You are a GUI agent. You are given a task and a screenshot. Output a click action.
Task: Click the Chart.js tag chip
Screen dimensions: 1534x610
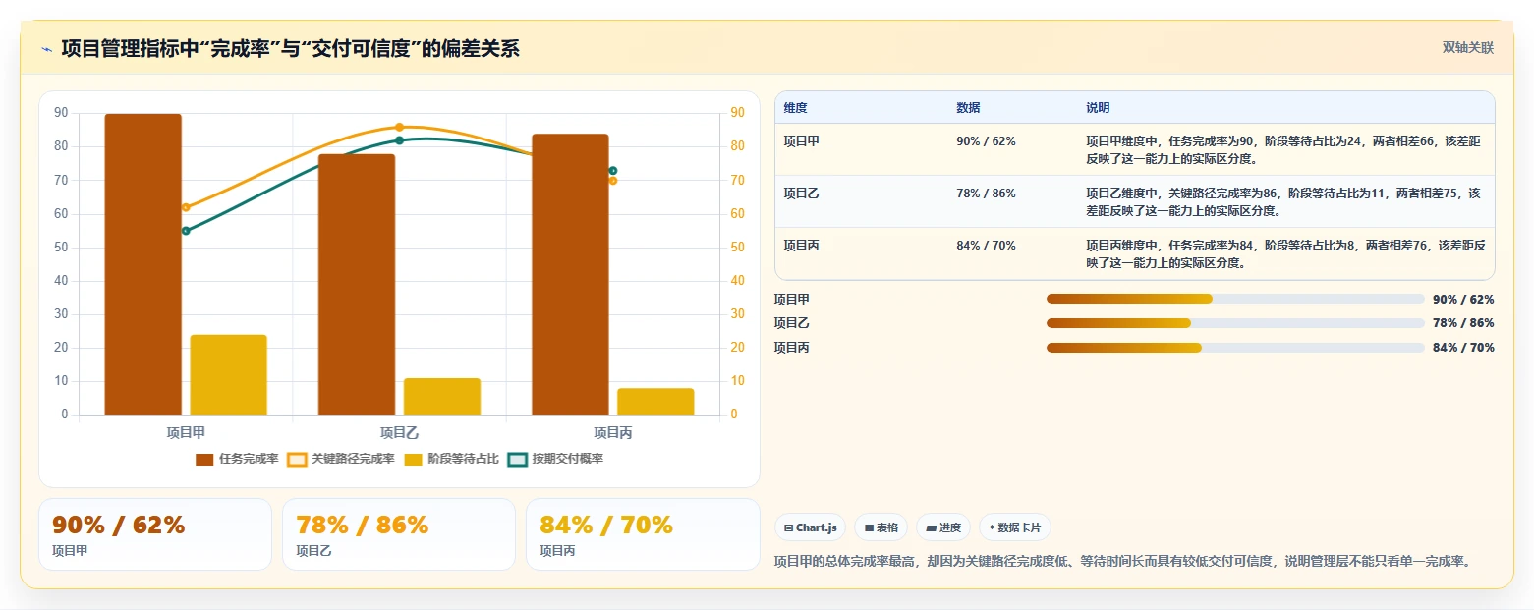[x=810, y=527]
